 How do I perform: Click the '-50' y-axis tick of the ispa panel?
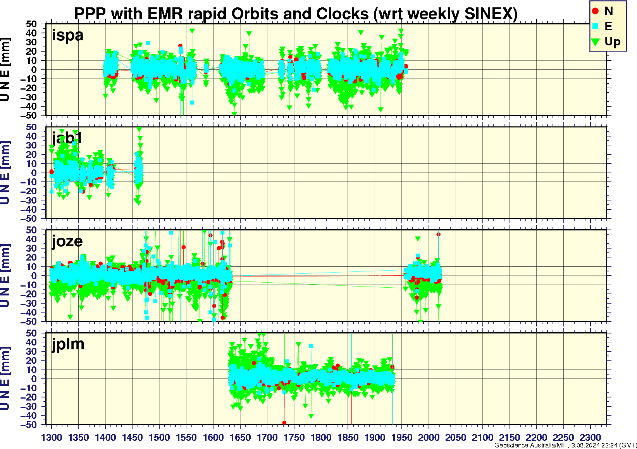pos(29,116)
